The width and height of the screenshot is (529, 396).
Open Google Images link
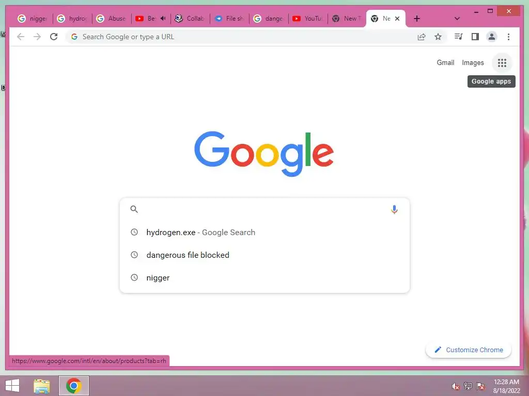[473, 62]
